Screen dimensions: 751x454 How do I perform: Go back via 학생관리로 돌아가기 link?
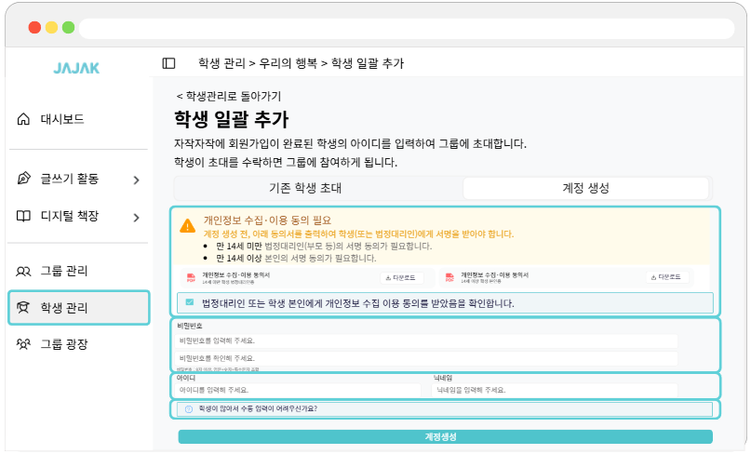[x=228, y=96]
